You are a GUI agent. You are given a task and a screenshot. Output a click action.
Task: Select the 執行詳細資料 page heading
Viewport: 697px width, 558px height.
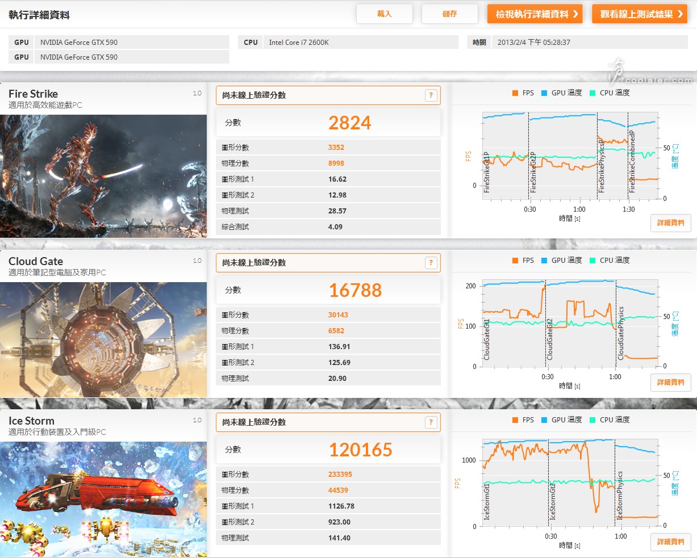[x=39, y=15]
